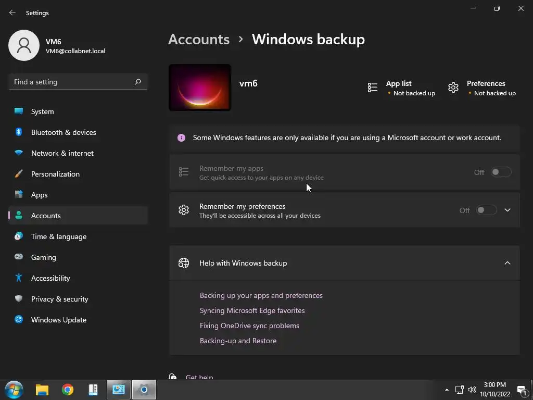Viewport: 533px width, 400px height.
Task: Open Time & language category
Action: 78,236
